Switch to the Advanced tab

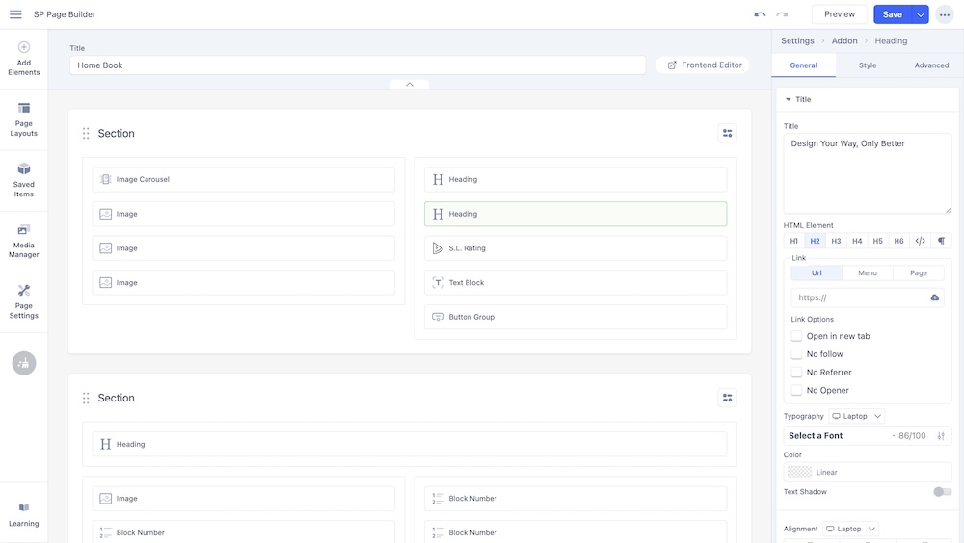pyautogui.click(x=931, y=65)
